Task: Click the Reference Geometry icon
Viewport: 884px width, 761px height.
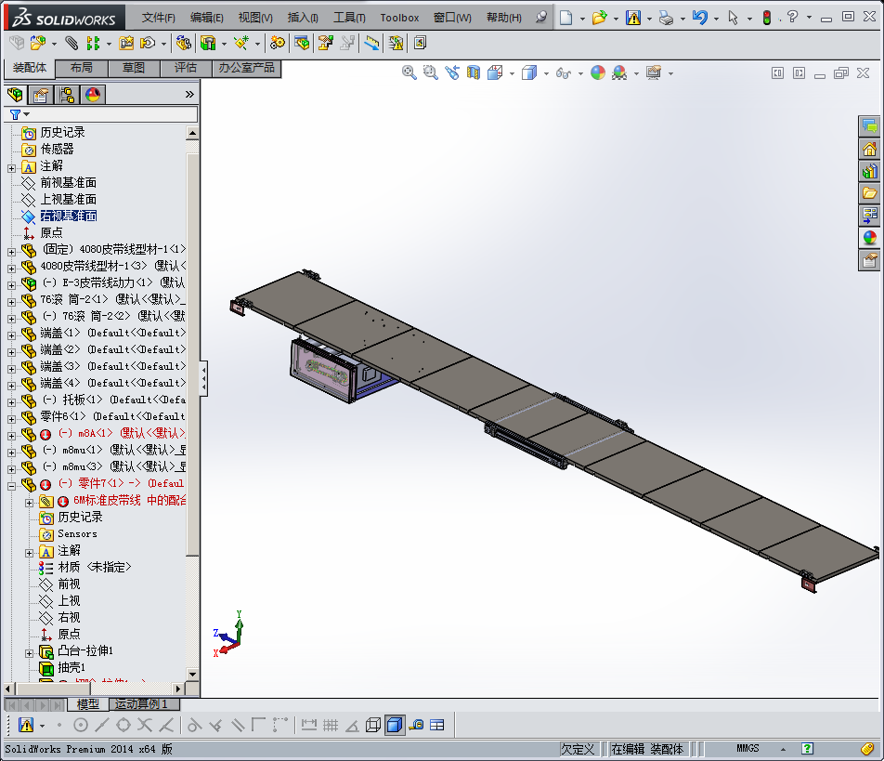Action: [x=241, y=43]
